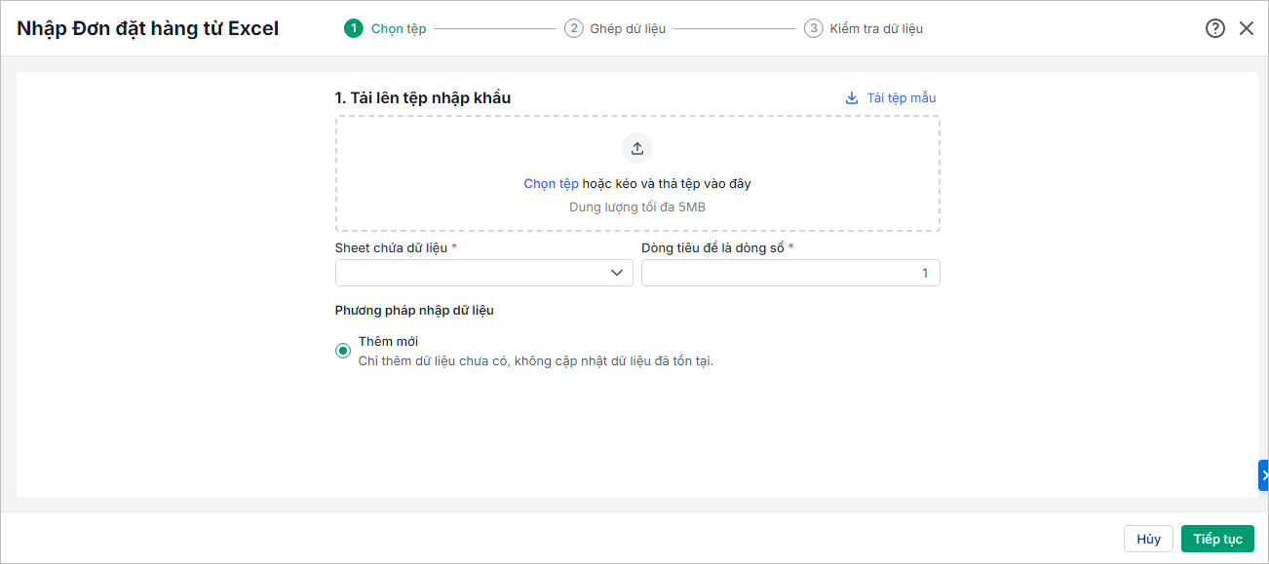This screenshot has height=564, width=1269.
Task: Click the step 1 number circle
Action: click(x=353, y=28)
